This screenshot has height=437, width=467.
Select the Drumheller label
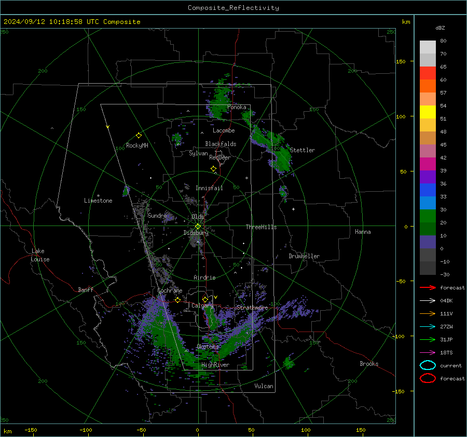click(x=304, y=256)
